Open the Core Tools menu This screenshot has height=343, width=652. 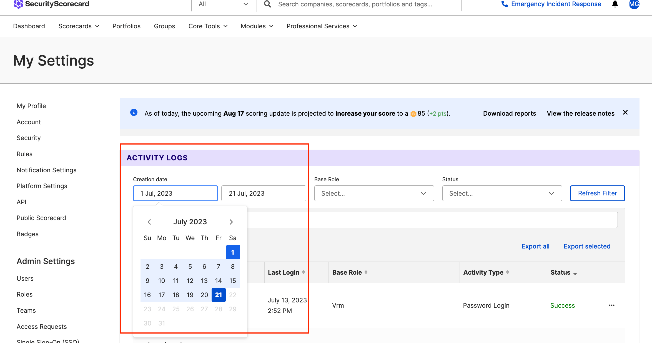click(x=208, y=26)
